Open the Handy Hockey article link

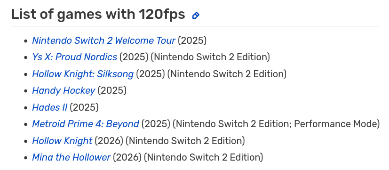click(x=64, y=91)
